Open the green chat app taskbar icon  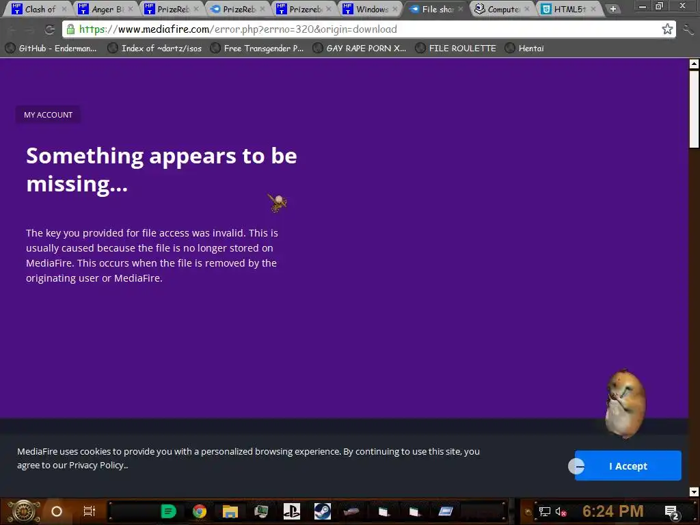click(168, 511)
